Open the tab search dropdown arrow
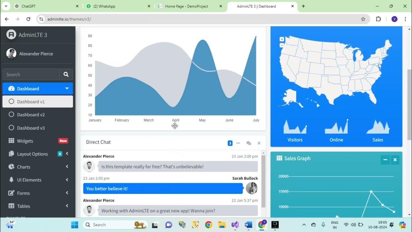Image resolution: width=412 pixels, height=232 pixels. click(5, 6)
